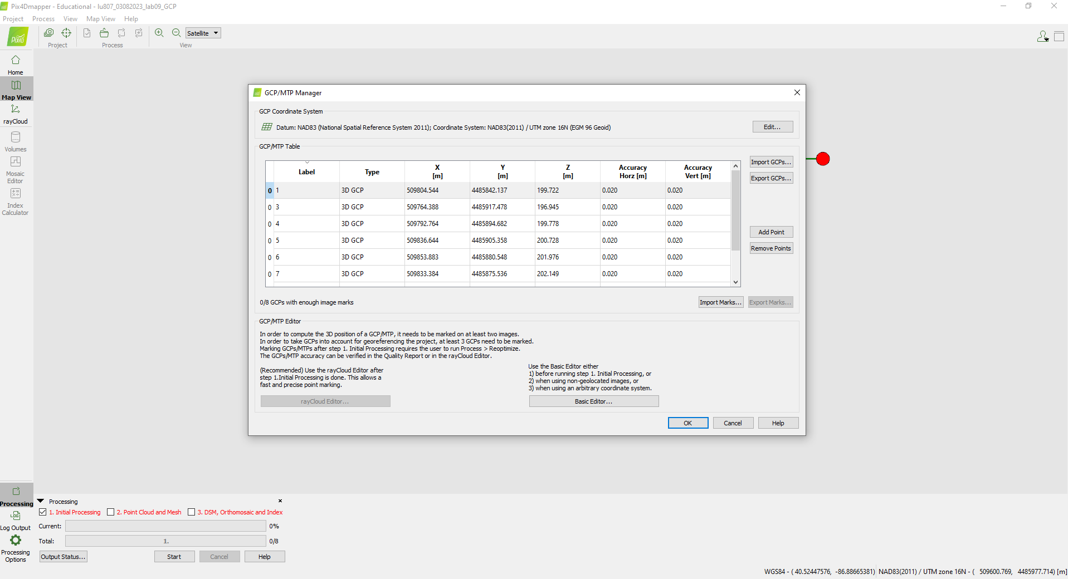Open the View menu
1068x579 pixels.
tap(70, 19)
